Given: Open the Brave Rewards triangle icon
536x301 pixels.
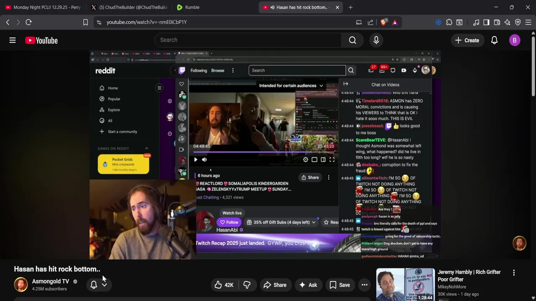Looking at the screenshot, I should (395, 22).
